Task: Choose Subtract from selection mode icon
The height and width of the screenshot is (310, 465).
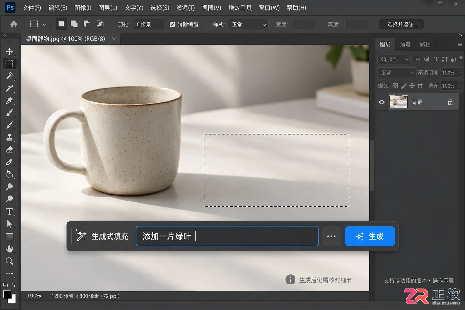Action: coord(87,24)
